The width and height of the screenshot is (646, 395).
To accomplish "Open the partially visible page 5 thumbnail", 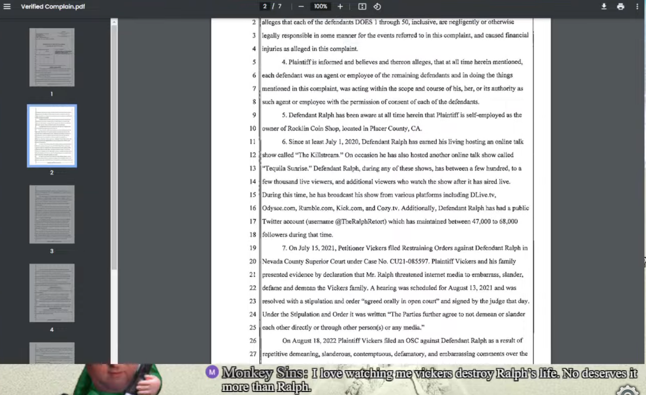I will point(52,353).
